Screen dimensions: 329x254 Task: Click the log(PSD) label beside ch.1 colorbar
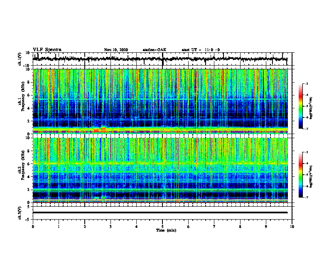pyautogui.click(x=311, y=108)
